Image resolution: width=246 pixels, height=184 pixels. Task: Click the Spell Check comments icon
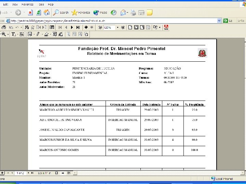tap(55, 34)
